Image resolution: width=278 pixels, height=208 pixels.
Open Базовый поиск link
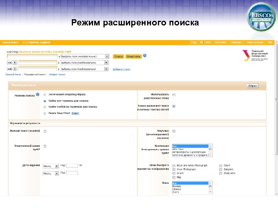[x=13, y=74]
